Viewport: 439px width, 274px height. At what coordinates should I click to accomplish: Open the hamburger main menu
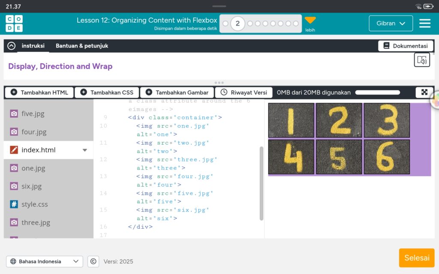(x=424, y=24)
